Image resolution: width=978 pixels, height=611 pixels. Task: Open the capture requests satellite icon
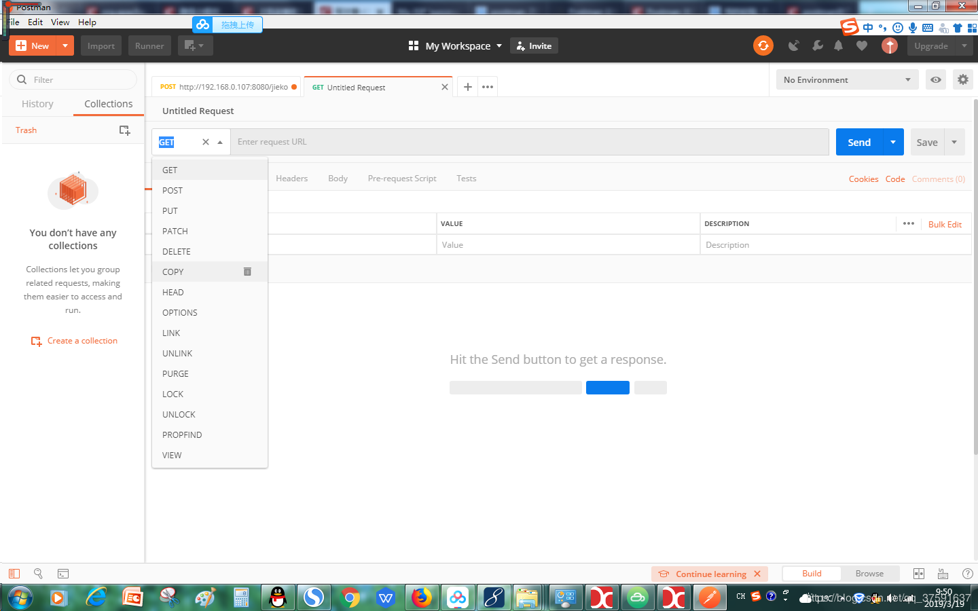pos(793,45)
